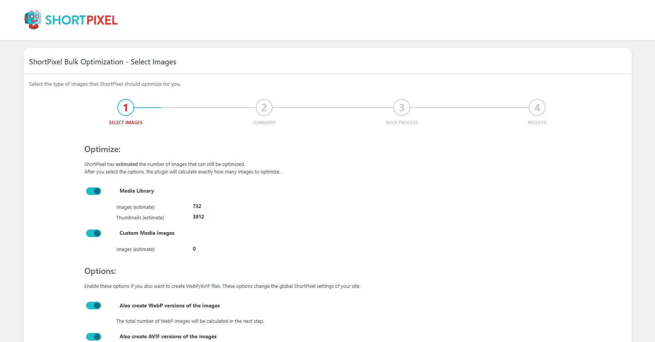Click the step 3 circle icon
The width and height of the screenshot is (655, 342).
coord(402,108)
